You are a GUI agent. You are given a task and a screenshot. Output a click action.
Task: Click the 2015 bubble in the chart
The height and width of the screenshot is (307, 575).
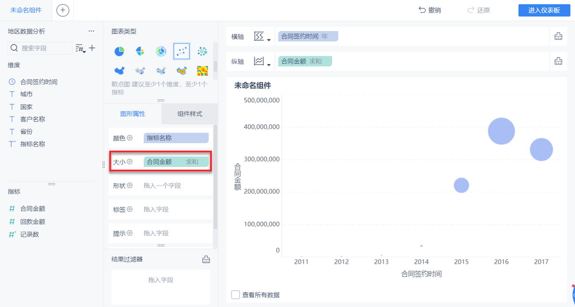(461, 185)
